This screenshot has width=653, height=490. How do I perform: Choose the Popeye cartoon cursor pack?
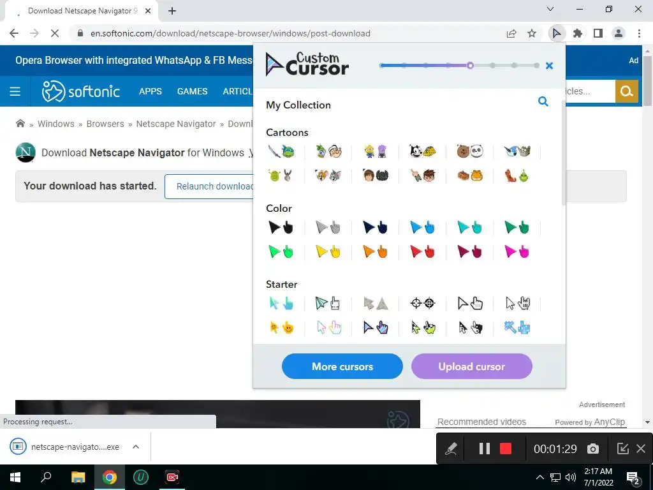pyautogui.click(x=328, y=151)
